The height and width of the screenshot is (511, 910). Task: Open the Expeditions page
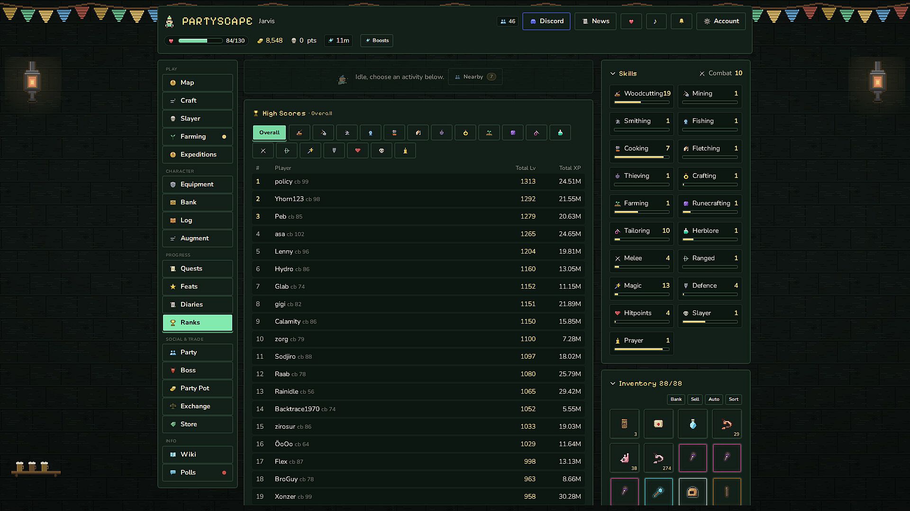click(x=198, y=155)
